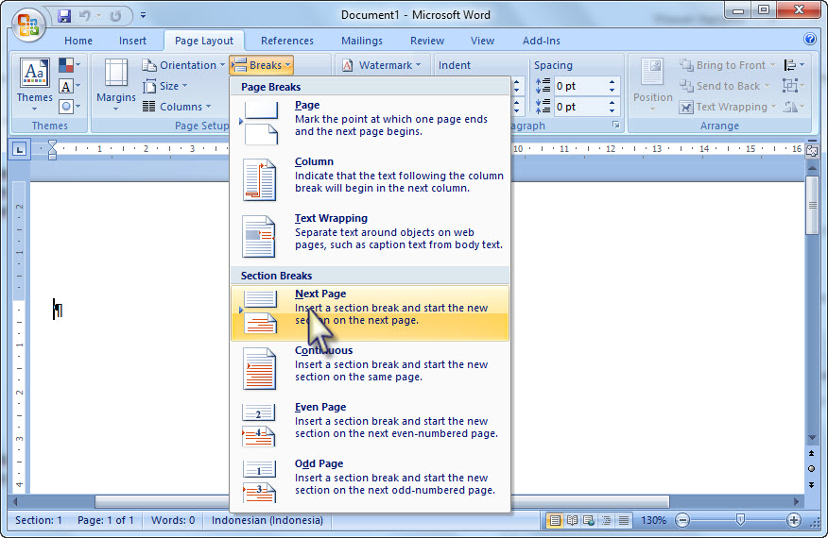Click the Page: 1 of 1 indicator
828x538 pixels.
point(106,520)
